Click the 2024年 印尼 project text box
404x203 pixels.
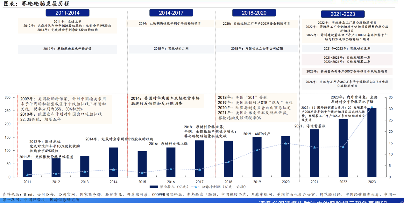click(347, 84)
